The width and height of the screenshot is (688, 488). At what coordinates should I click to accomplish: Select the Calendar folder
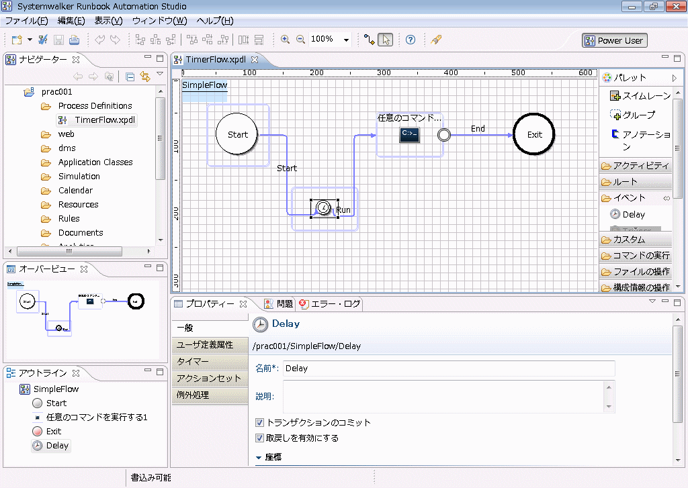pyautogui.click(x=75, y=190)
